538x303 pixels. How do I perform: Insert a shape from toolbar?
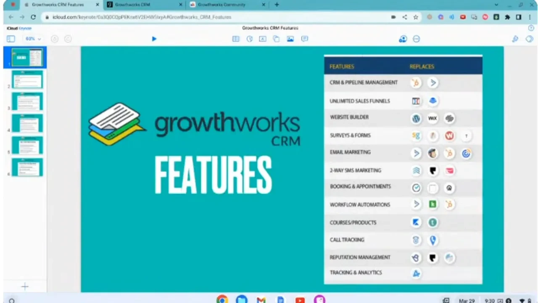pos(276,39)
